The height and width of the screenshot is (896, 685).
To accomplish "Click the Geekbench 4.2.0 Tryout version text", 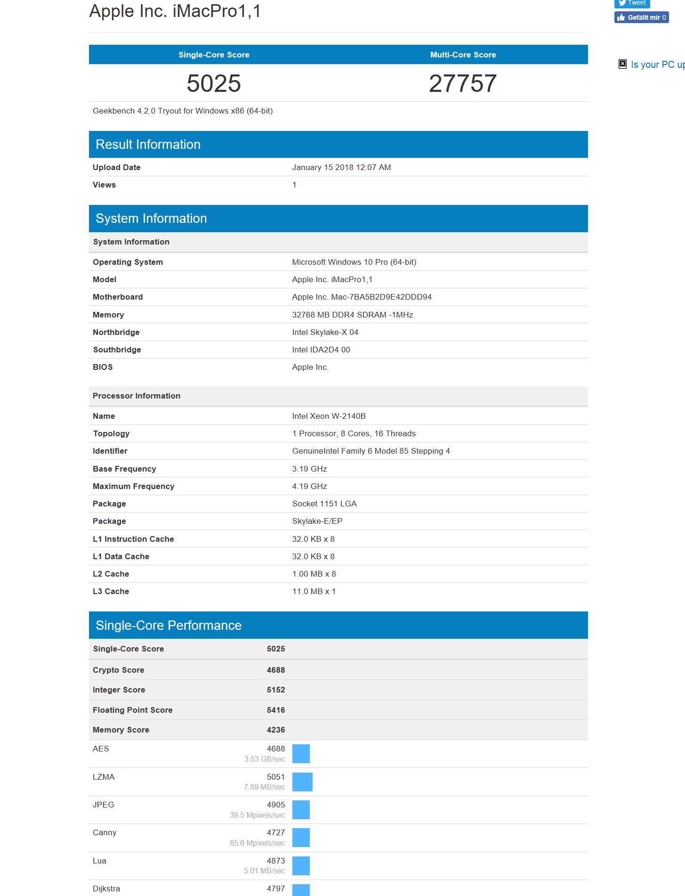I will [183, 111].
